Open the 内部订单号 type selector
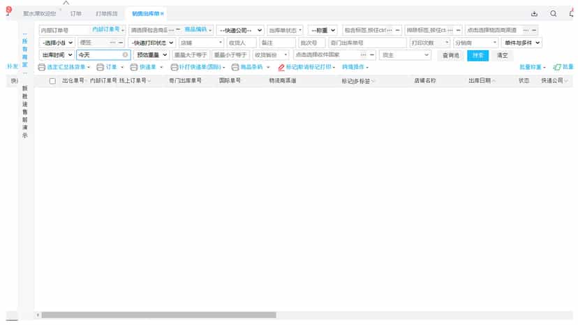The image size is (578, 325). coord(108,29)
